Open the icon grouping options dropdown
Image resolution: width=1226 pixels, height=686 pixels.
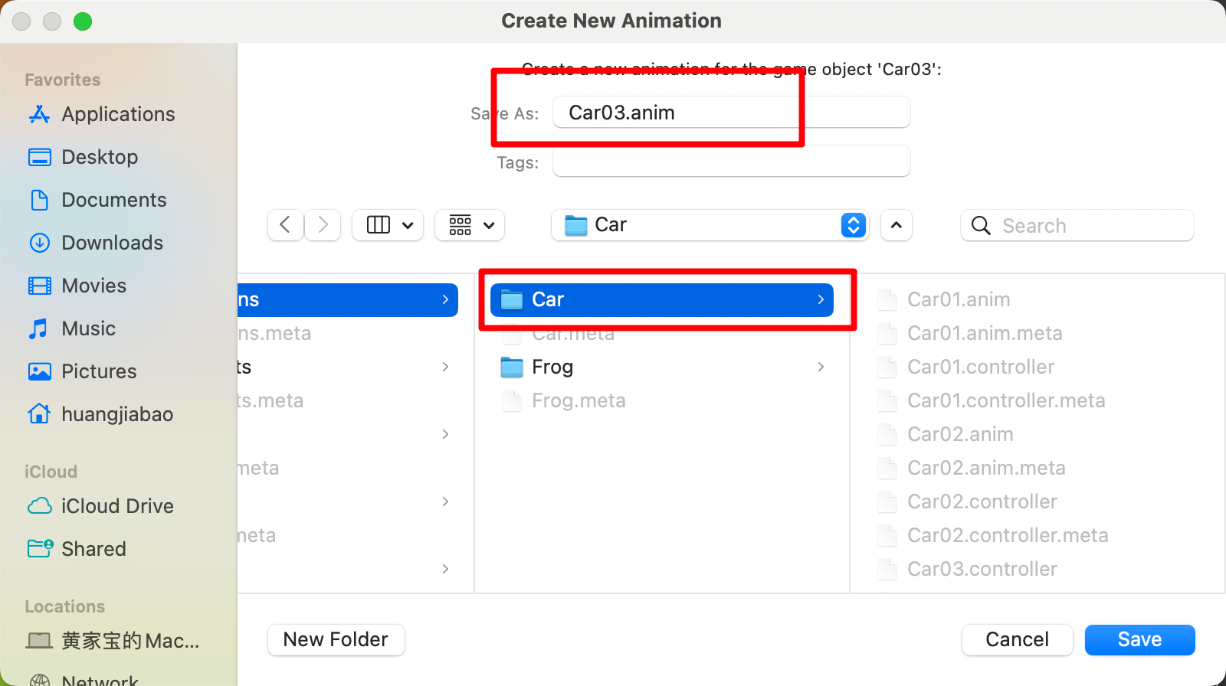[x=470, y=225]
